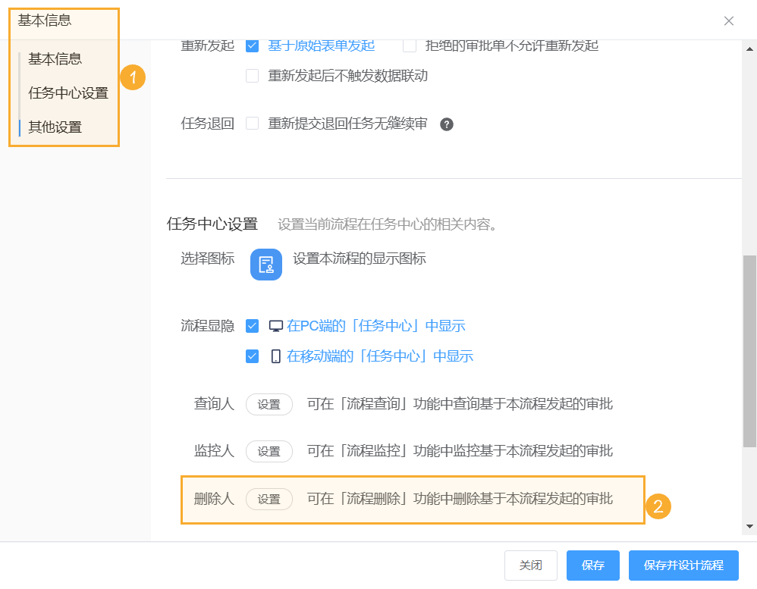Disable showing in PC 任务中心
The width and height of the screenshot is (757, 589).
[252, 325]
